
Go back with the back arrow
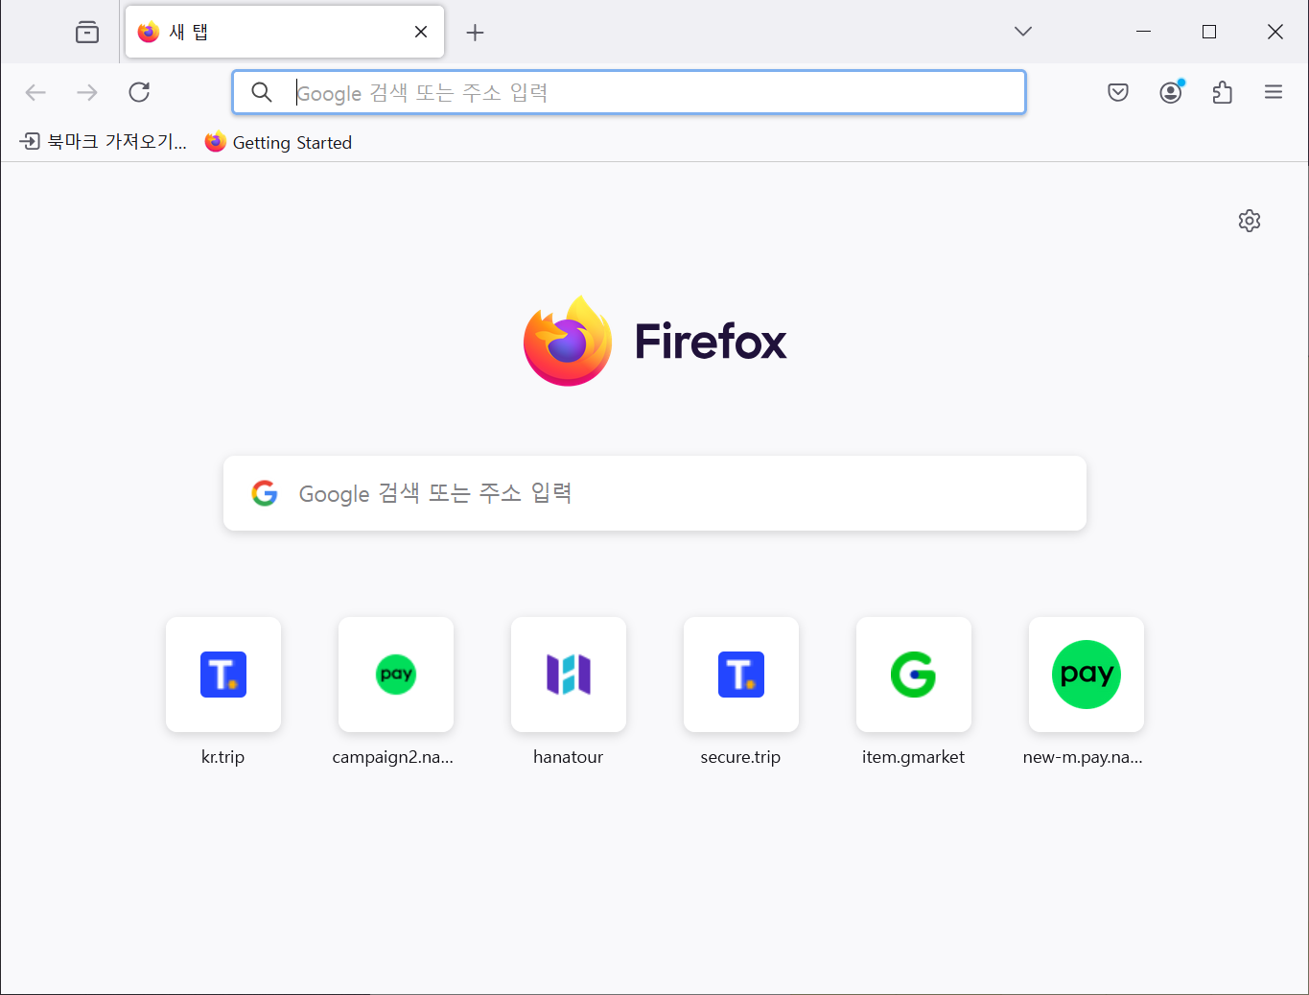pos(35,92)
